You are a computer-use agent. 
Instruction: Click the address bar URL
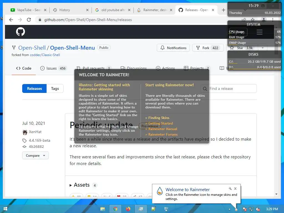pyautogui.click(x=88, y=20)
